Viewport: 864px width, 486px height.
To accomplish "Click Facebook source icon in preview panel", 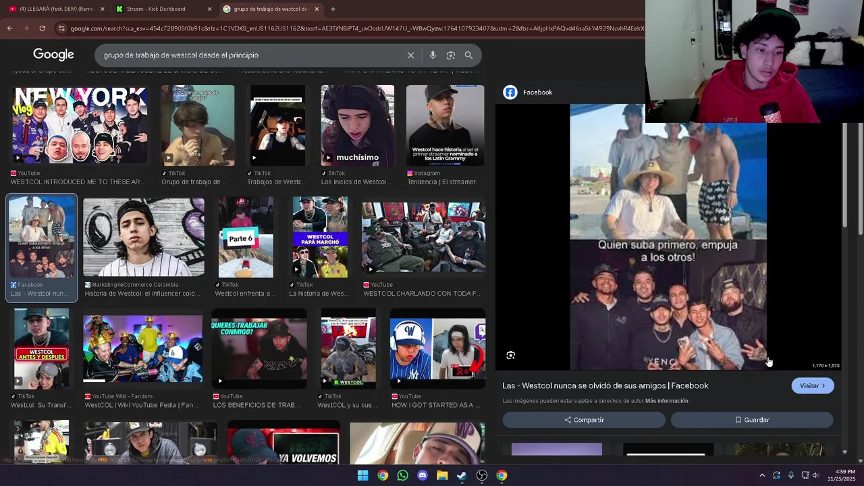I will pyautogui.click(x=510, y=92).
